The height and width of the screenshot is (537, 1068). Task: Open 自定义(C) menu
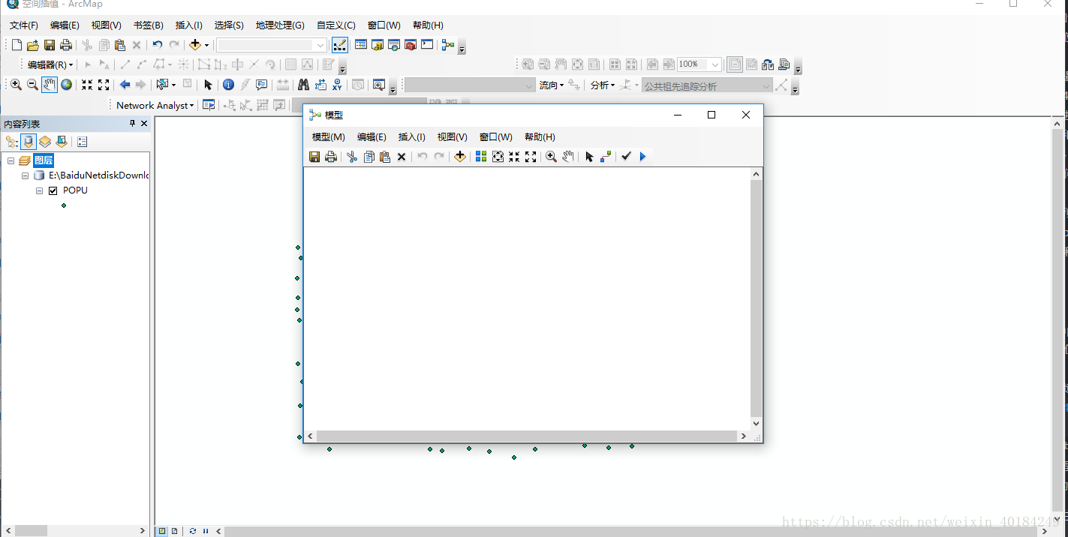(x=336, y=25)
